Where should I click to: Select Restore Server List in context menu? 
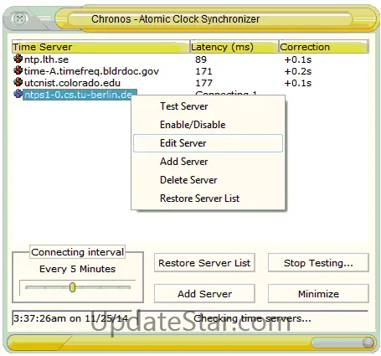coord(208,199)
